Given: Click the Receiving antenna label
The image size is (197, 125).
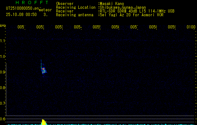Looking at the screenshot, I should [75, 15].
